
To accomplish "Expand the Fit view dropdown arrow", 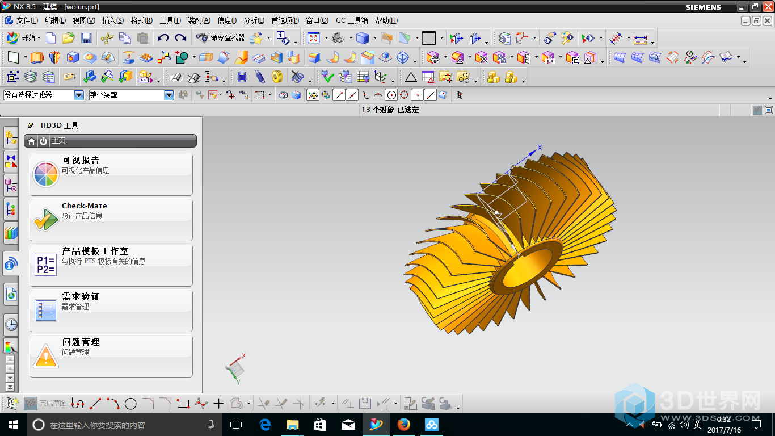I will point(326,38).
